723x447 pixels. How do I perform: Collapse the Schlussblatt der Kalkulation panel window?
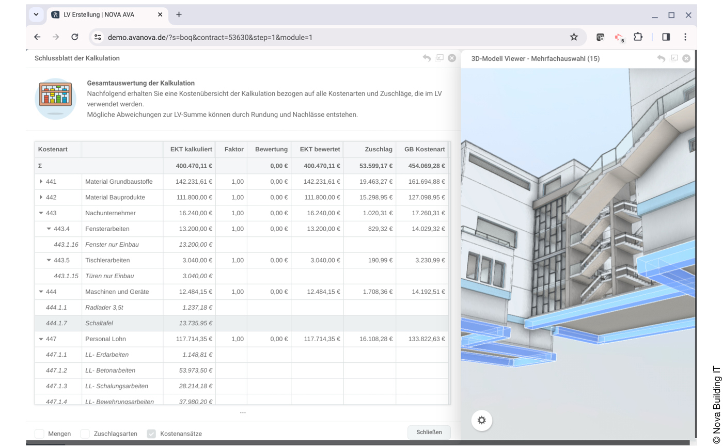pos(439,58)
